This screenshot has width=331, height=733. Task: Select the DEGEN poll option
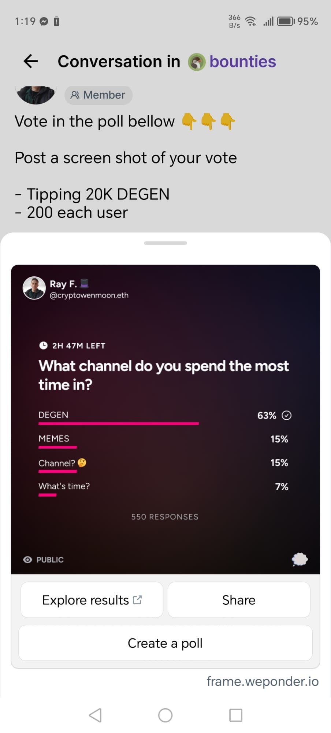pos(165,417)
